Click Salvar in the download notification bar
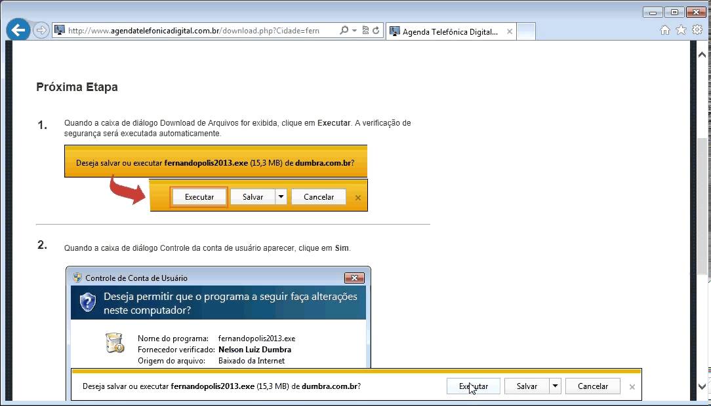 coord(527,386)
